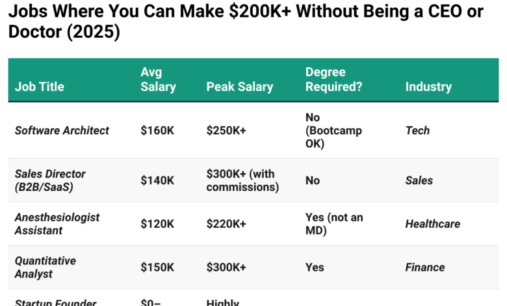Click the $220K+ peak salary cell

click(x=226, y=224)
